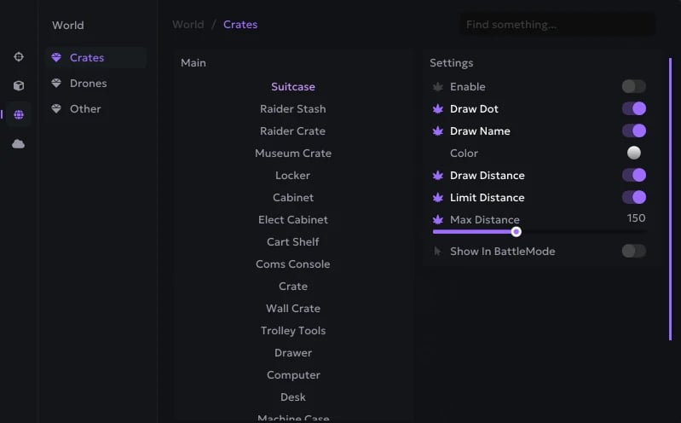Click the crosshair icon in the sidebar

tap(19, 57)
